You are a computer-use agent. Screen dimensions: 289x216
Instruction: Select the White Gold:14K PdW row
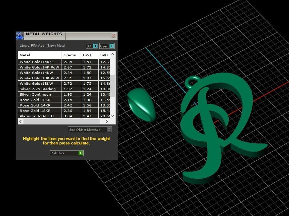(x=64, y=67)
